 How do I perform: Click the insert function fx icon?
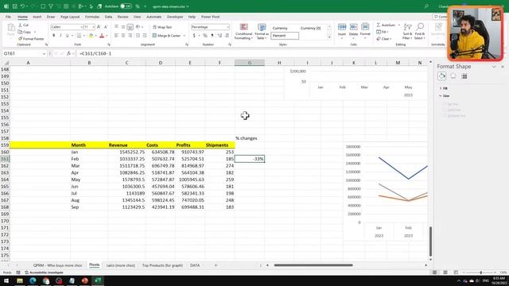69,53
